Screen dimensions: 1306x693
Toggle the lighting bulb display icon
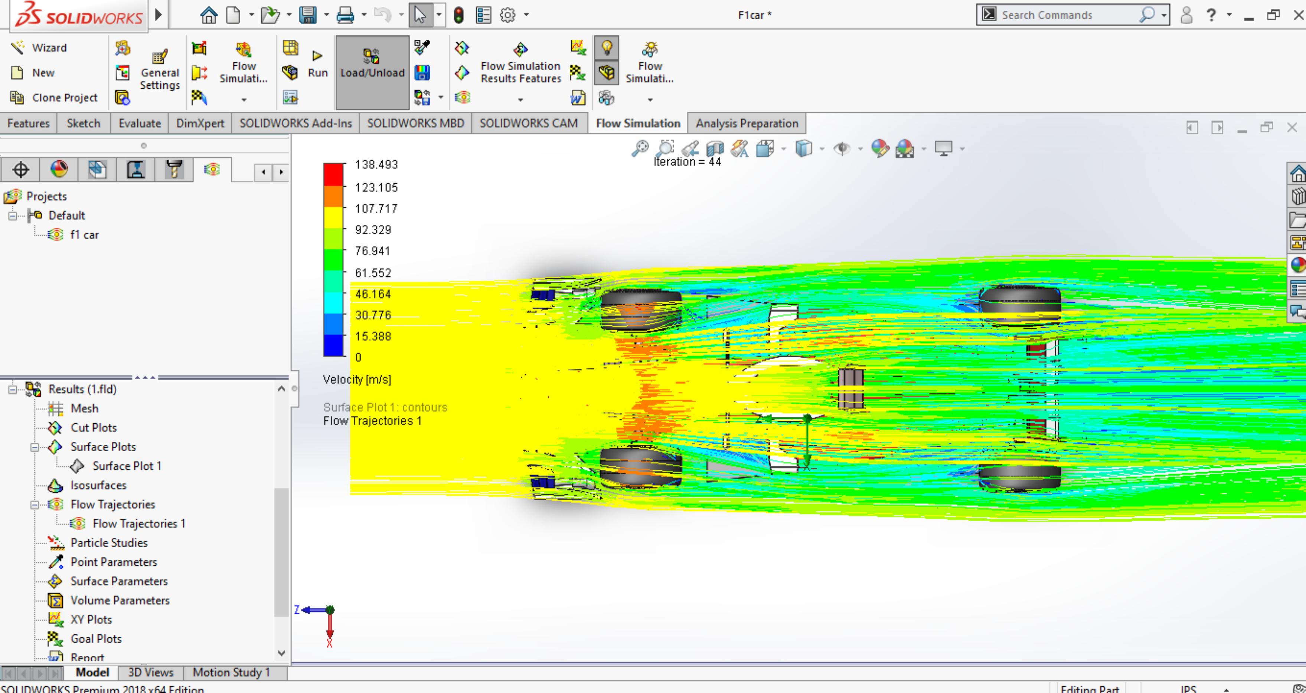pyautogui.click(x=606, y=47)
